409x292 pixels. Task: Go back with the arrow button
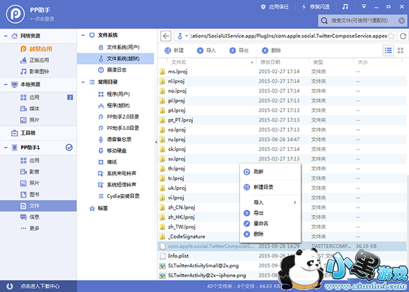[x=166, y=36]
